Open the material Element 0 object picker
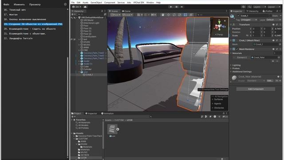 [279, 57]
